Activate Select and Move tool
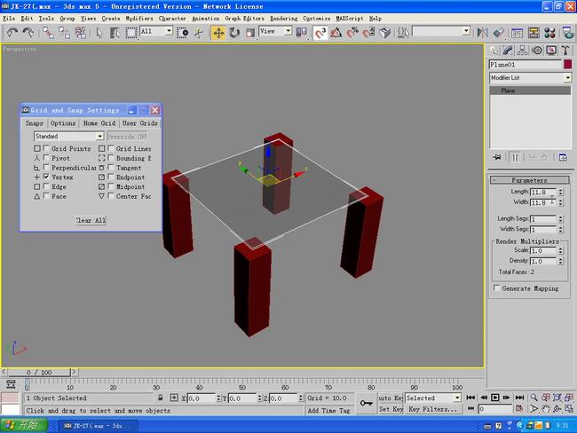The image size is (577, 433). point(218,33)
